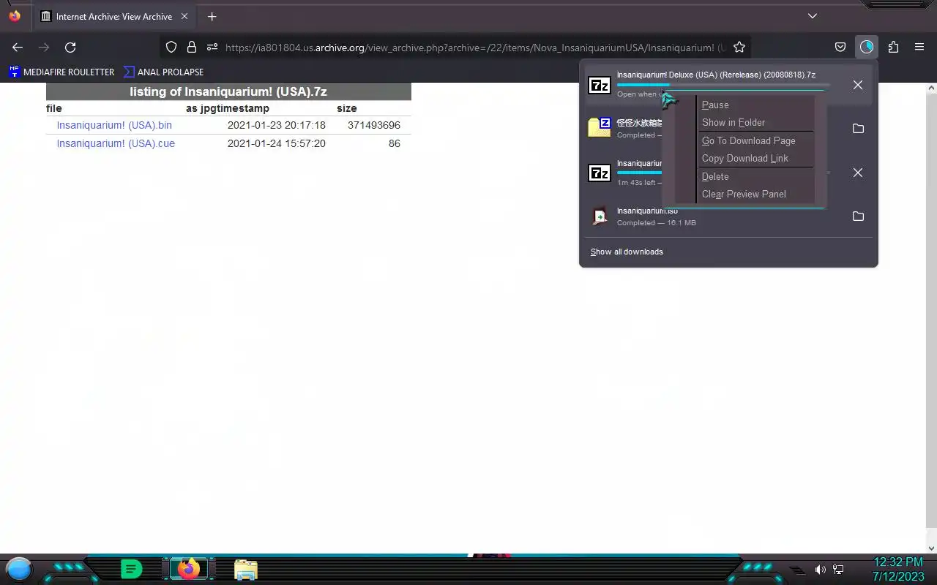Choose Pause from the context menu
This screenshot has width=937, height=585.
(756, 105)
